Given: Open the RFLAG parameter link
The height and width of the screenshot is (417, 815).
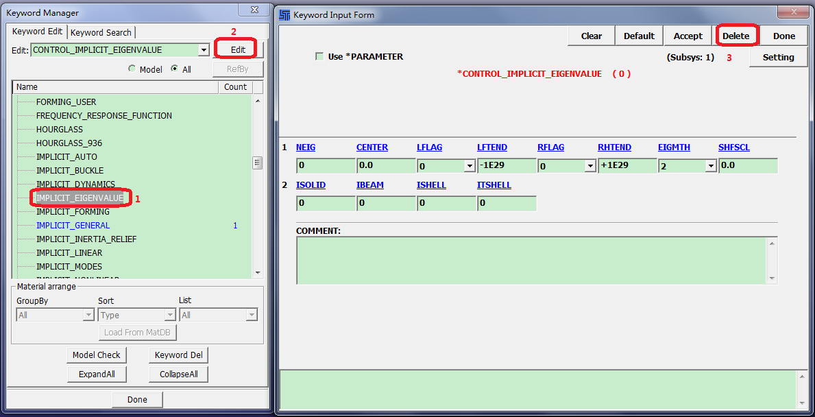Looking at the screenshot, I should tap(551, 147).
